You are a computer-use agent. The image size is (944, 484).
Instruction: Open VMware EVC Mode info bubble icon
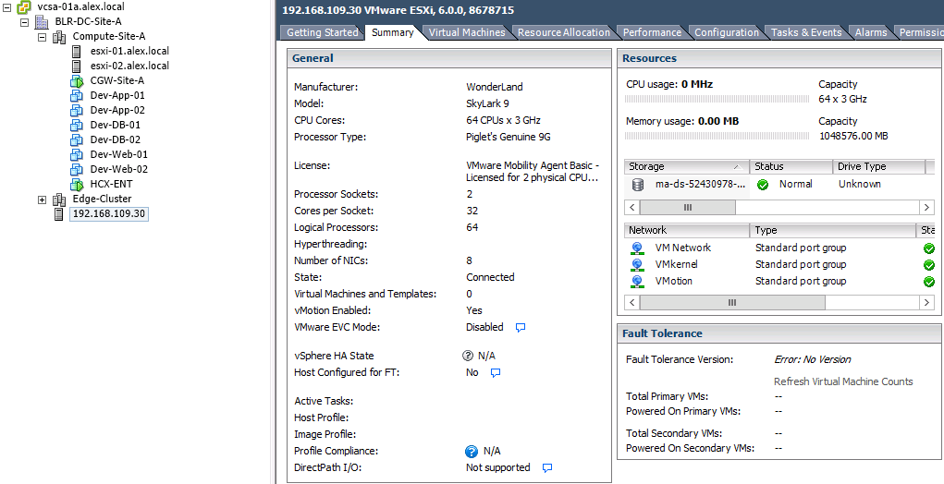tap(521, 327)
